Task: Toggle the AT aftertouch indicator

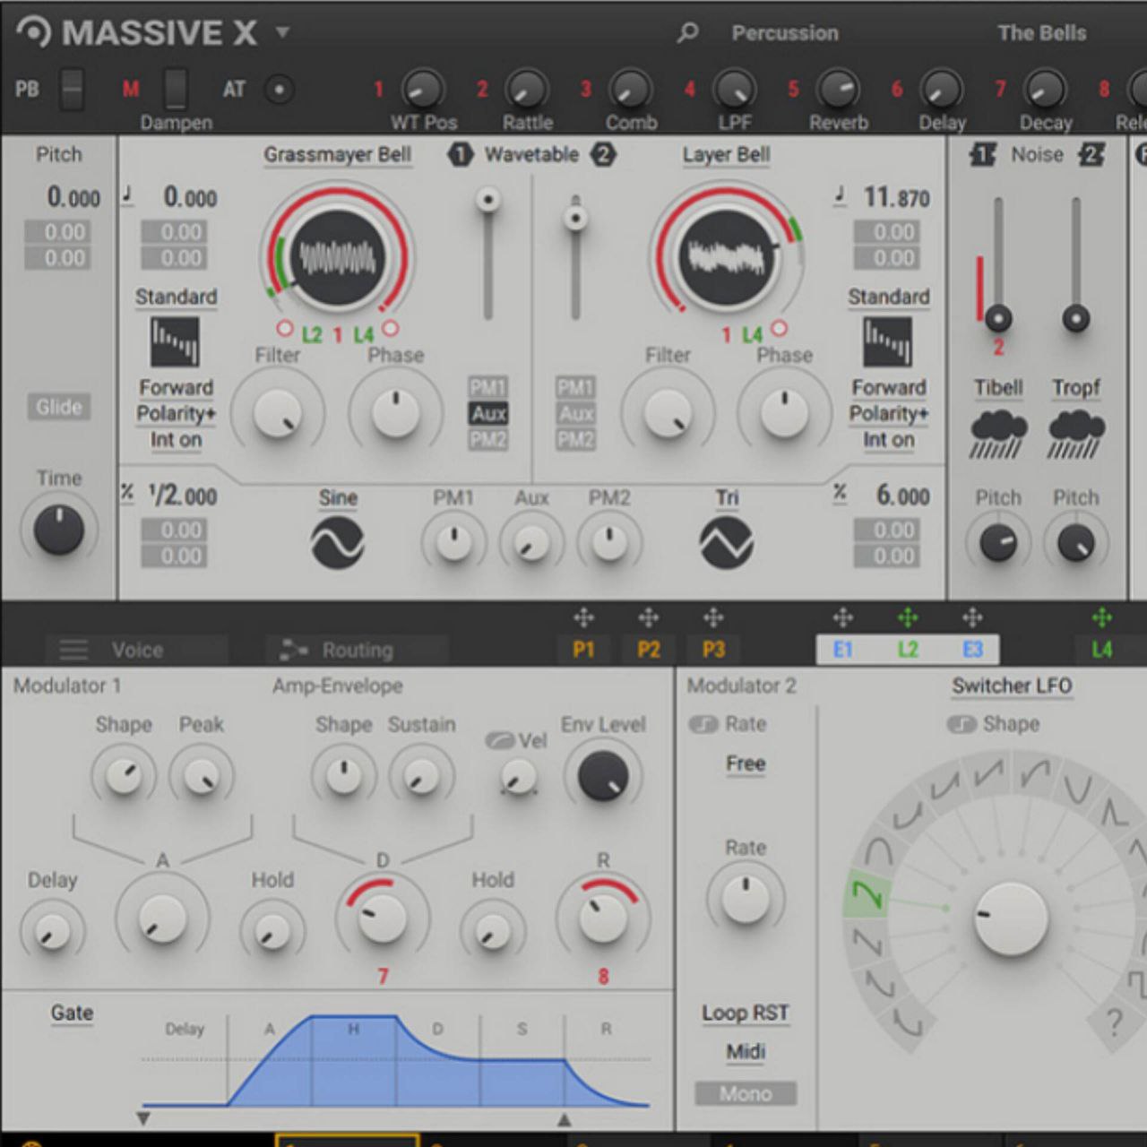Action: (280, 90)
